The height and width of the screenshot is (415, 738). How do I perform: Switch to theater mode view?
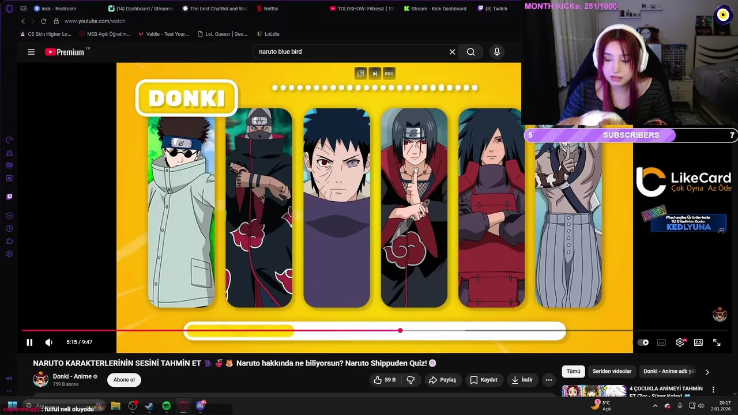coord(698,342)
